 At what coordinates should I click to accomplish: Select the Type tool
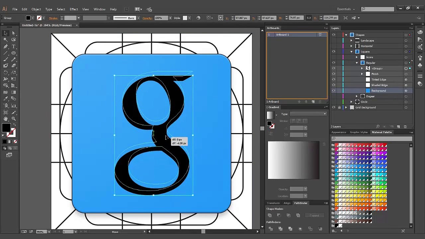coord(14,46)
